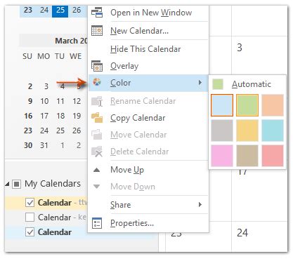293x261 pixels.
Task: Expand the Share submenu arrow
Action: (200, 205)
